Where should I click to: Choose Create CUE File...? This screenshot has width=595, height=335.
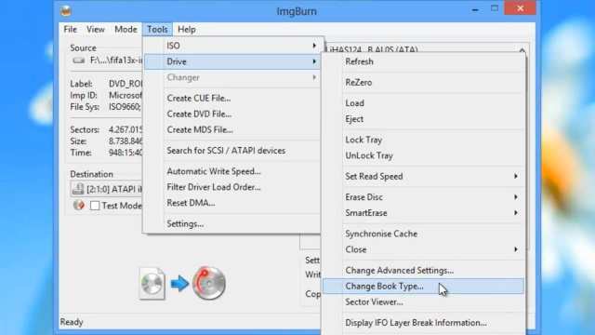tap(199, 98)
